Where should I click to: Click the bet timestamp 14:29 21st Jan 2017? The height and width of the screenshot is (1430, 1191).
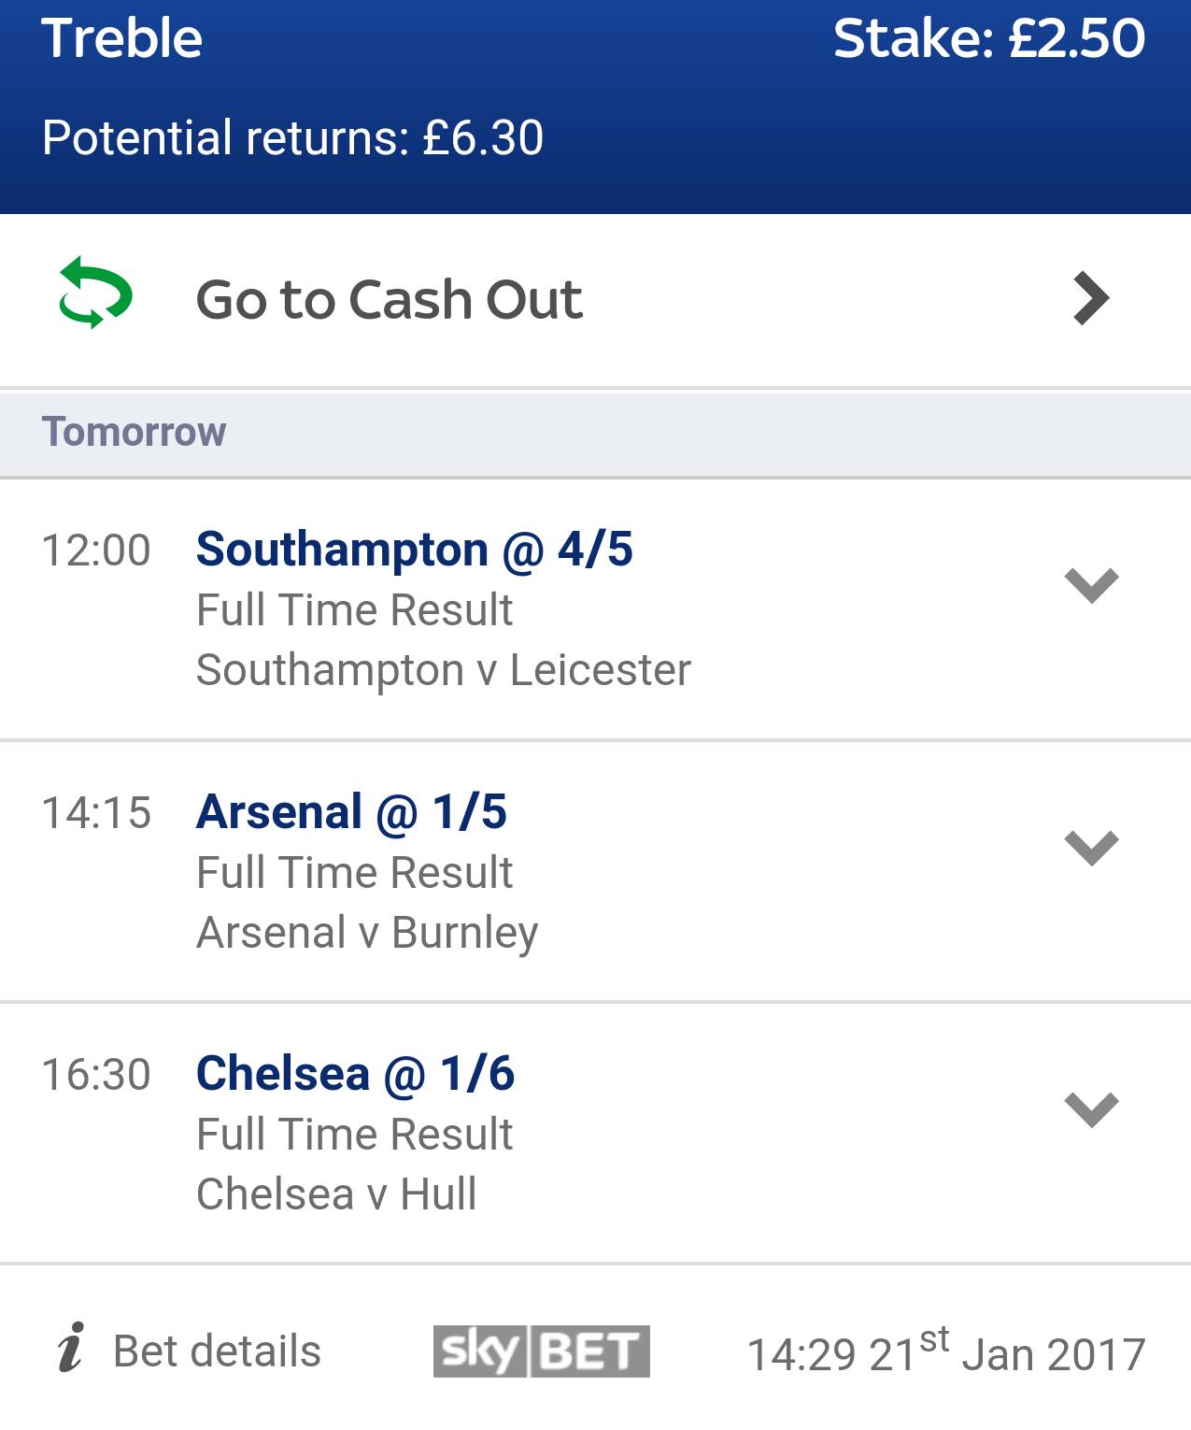(945, 1352)
